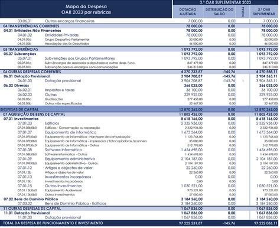Screen dimensions: 280x228
Task: Click the code '11.01.00'
Action: pos(25,217)
